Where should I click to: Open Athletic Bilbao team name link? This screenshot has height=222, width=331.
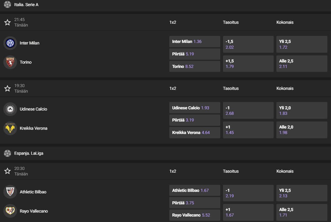[33, 192]
